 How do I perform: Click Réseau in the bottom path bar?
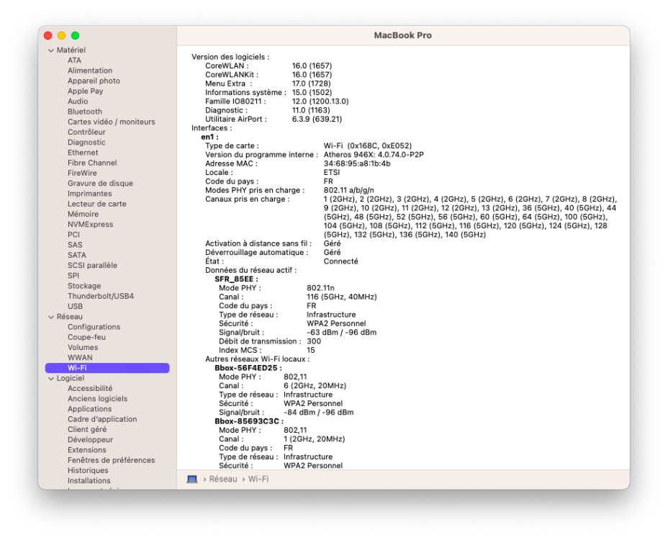223,479
